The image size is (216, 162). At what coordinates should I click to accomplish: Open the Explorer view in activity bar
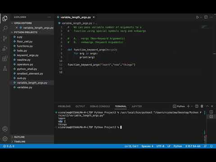tap(5, 18)
